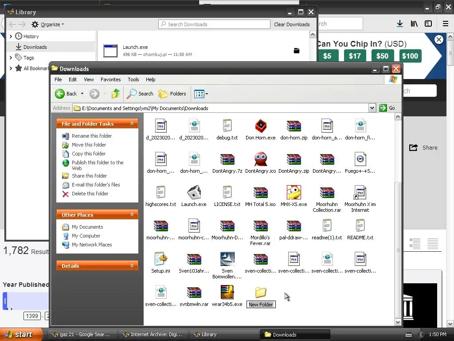
Task: Select the Sven Bomwollen game icon
Action: tap(227, 259)
